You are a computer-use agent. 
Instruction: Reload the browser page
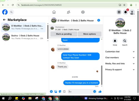click(x=13, y=5)
